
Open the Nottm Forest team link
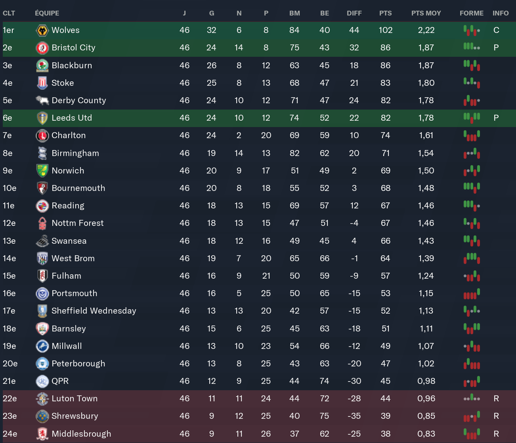[77, 223]
